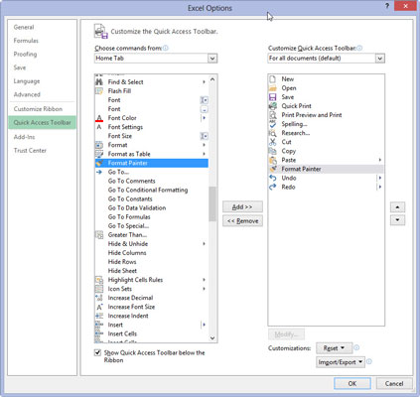Click the Go To arrow icon
This screenshot has height=397, width=420.
coord(99,172)
